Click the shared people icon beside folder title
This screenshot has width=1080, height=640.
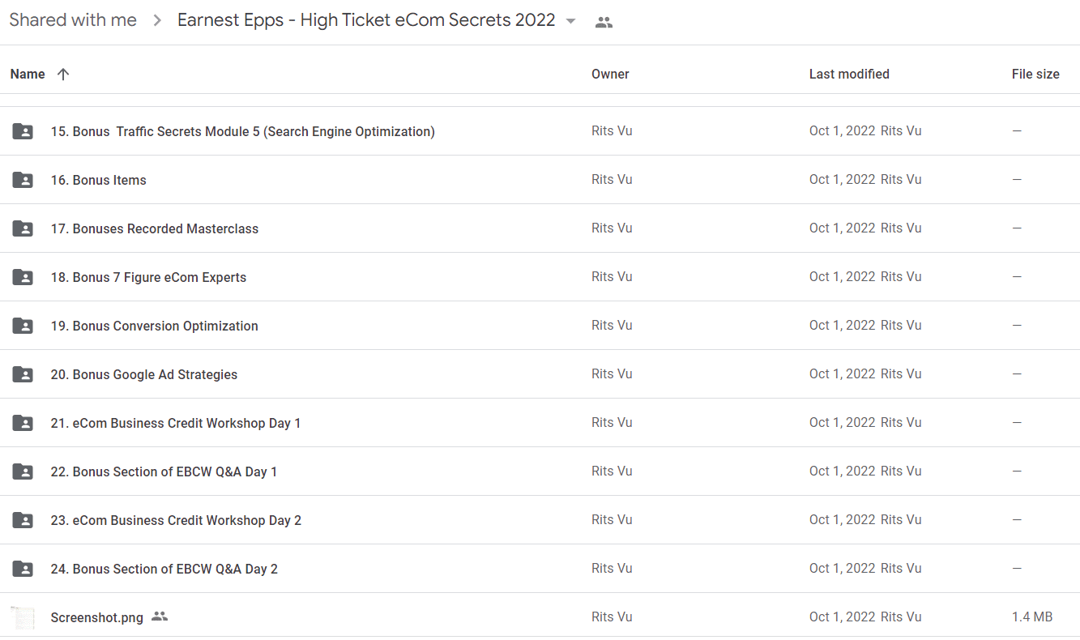click(x=604, y=23)
